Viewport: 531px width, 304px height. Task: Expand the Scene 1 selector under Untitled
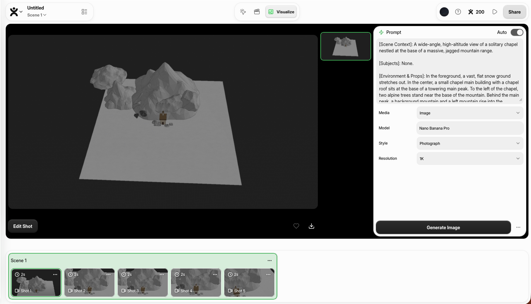click(x=37, y=15)
